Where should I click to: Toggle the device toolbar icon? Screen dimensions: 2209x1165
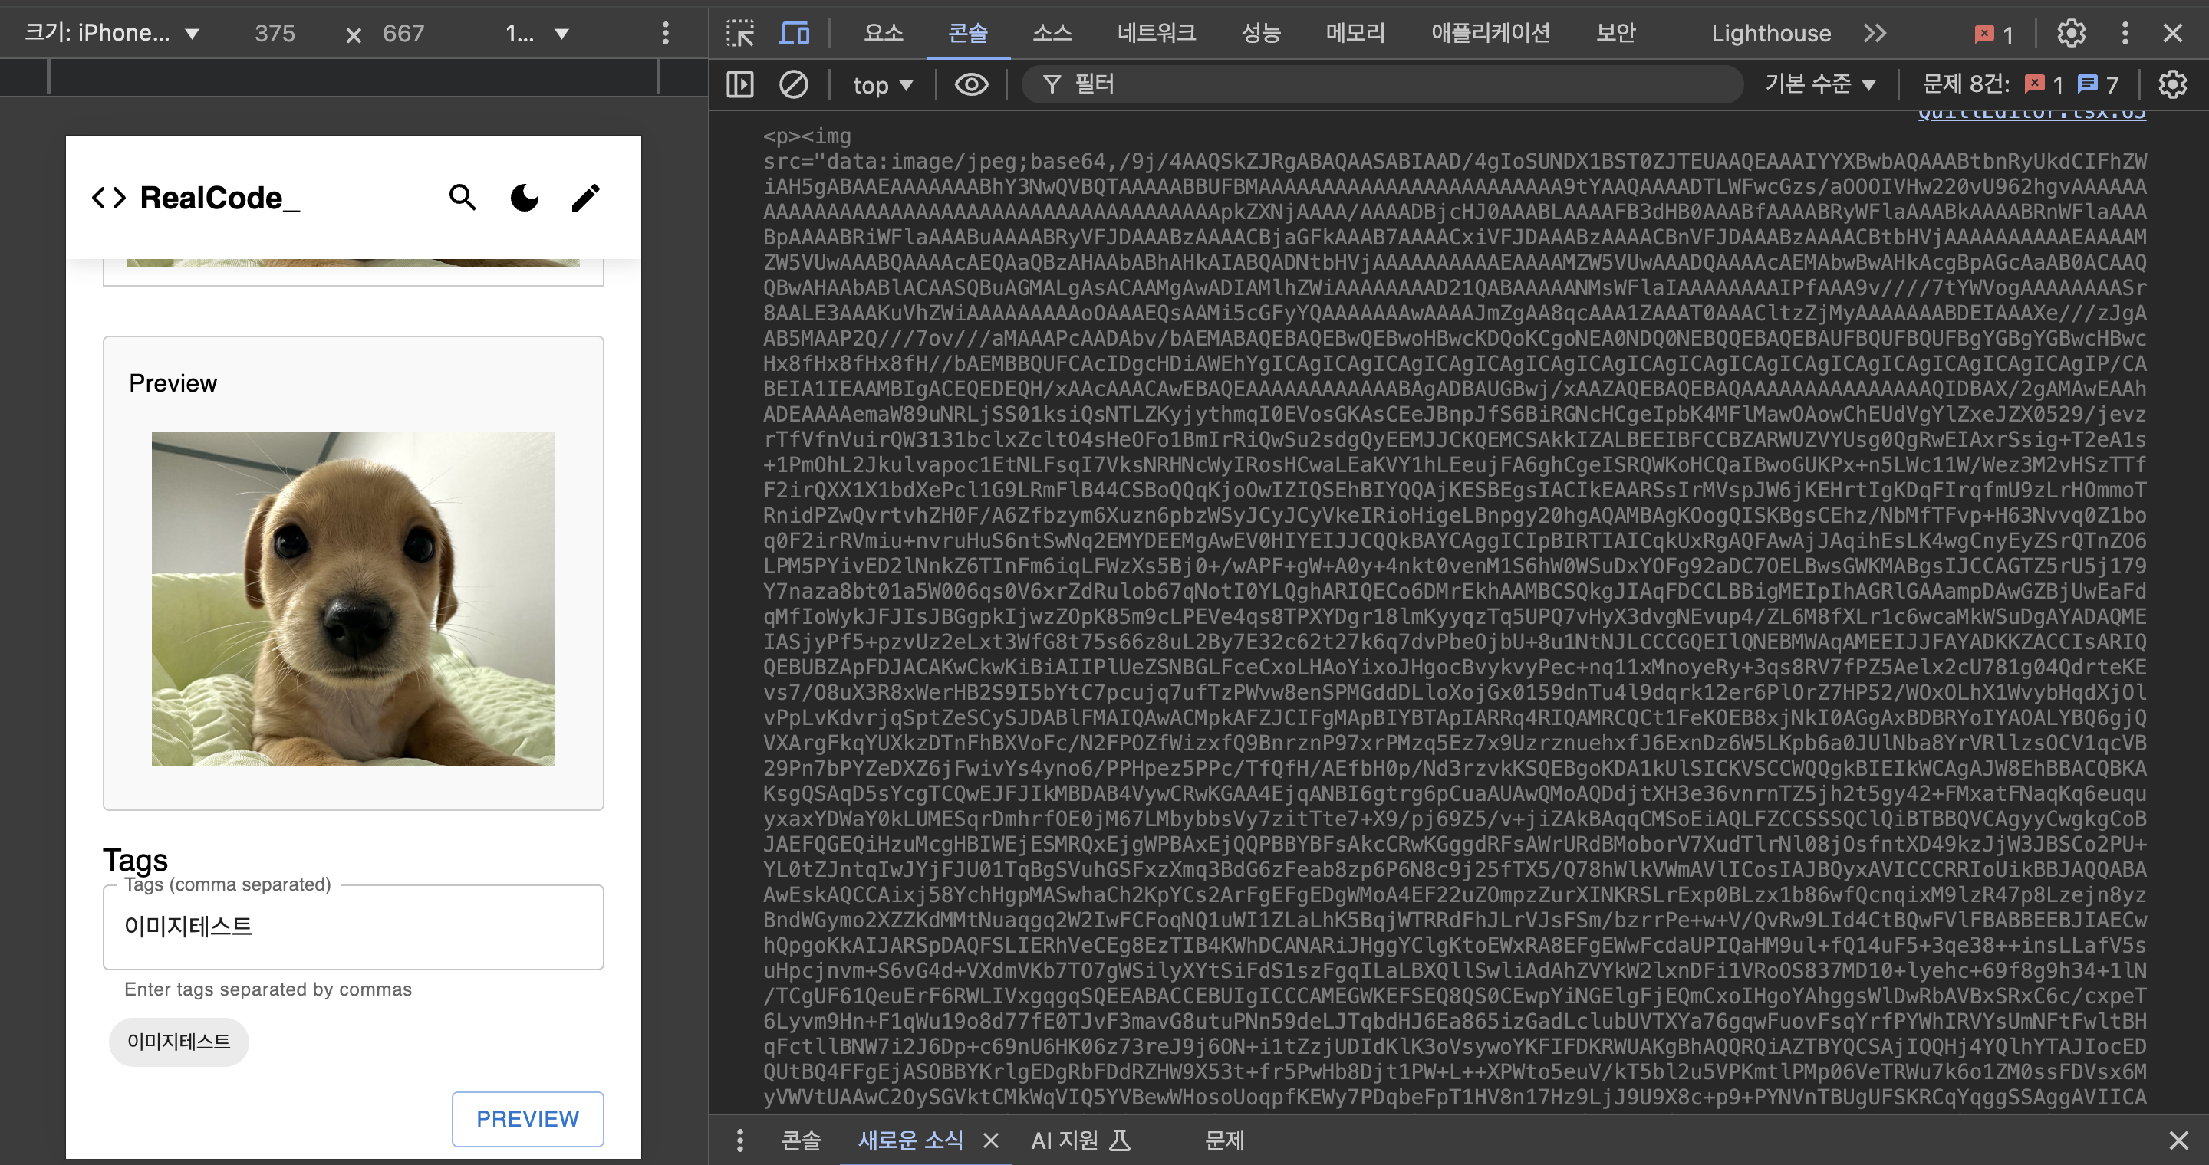(793, 34)
